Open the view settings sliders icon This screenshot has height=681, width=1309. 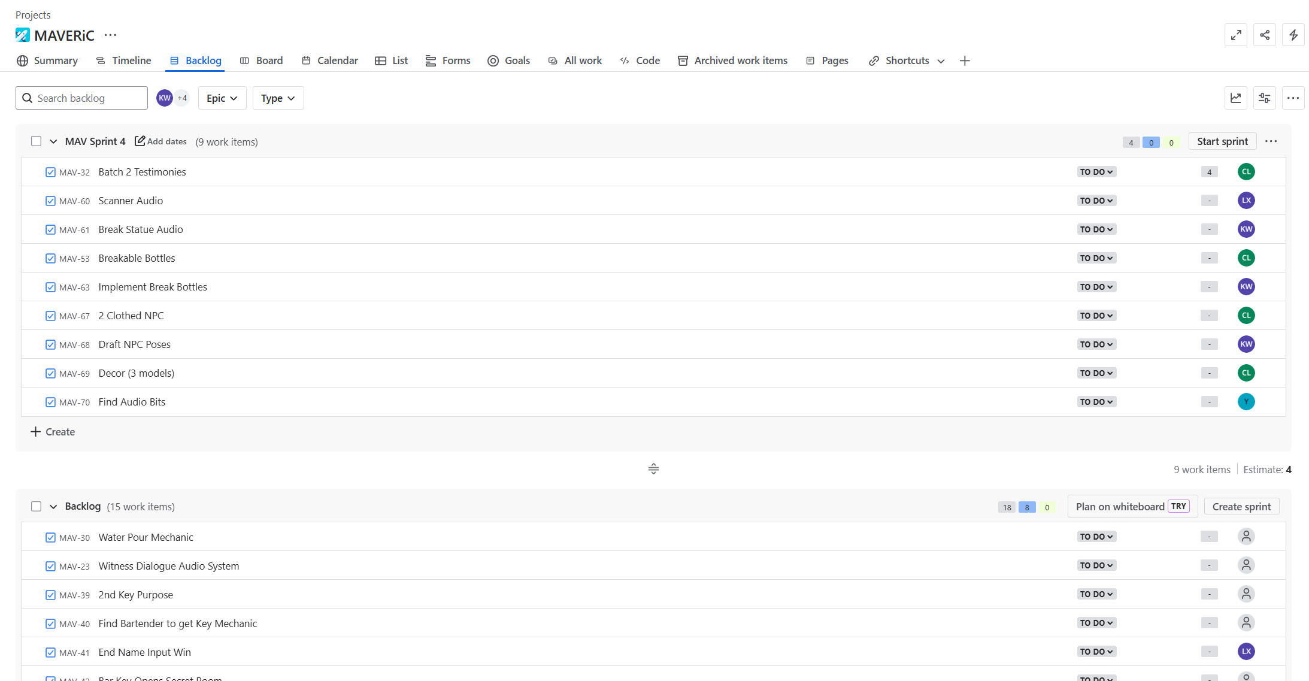coord(1264,98)
